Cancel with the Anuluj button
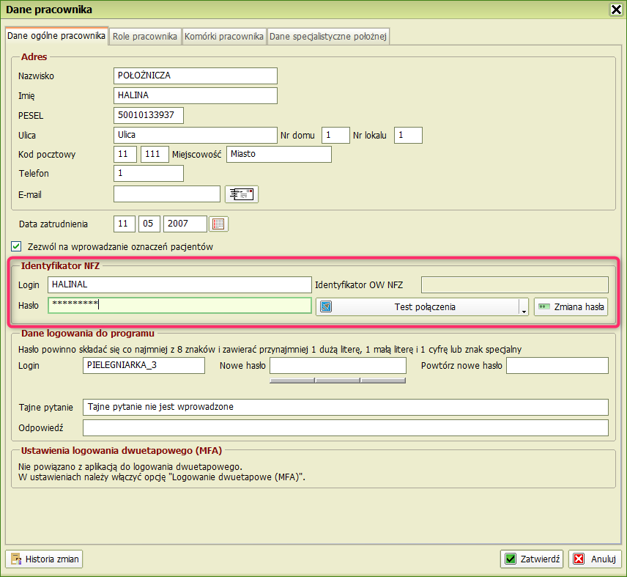The width and height of the screenshot is (627, 577). click(595, 559)
